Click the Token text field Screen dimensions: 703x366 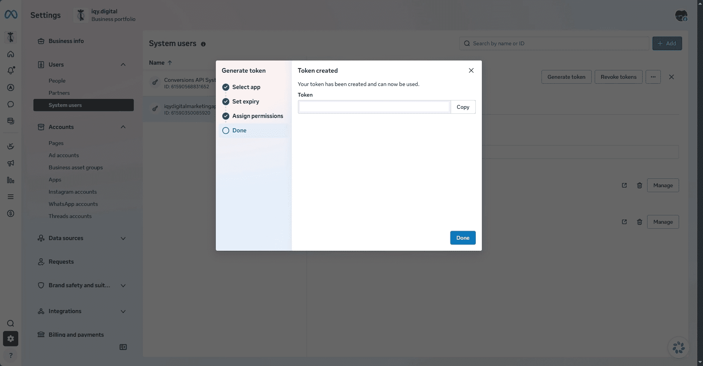coord(374,107)
